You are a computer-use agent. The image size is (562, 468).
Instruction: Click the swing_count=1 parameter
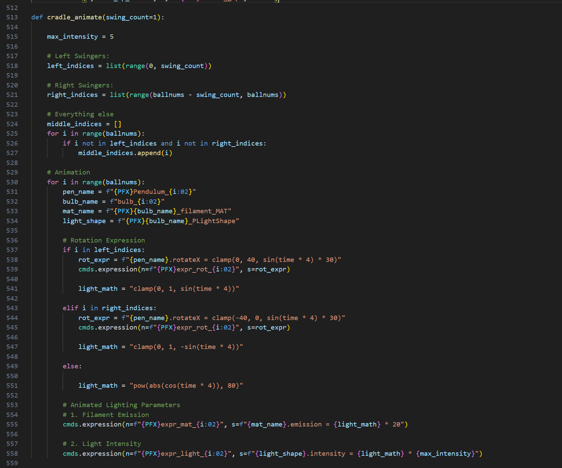(131, 17)
